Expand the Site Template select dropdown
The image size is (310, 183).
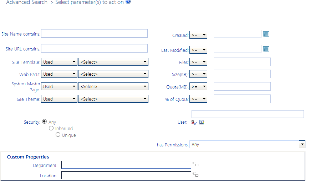(113, 62)
